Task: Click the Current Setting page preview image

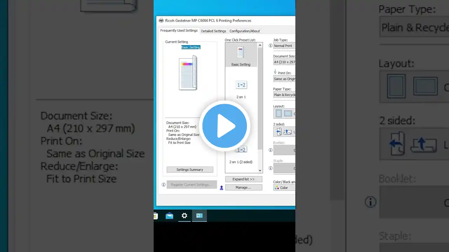Action: coord(188,73)
